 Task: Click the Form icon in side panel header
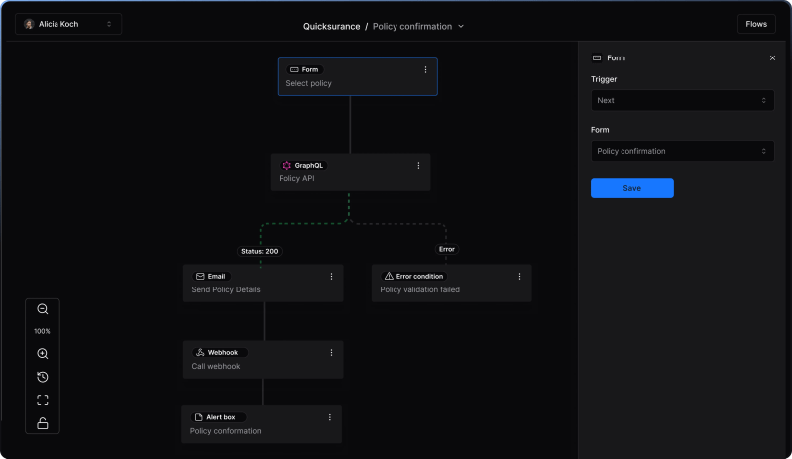coord(597,58)
